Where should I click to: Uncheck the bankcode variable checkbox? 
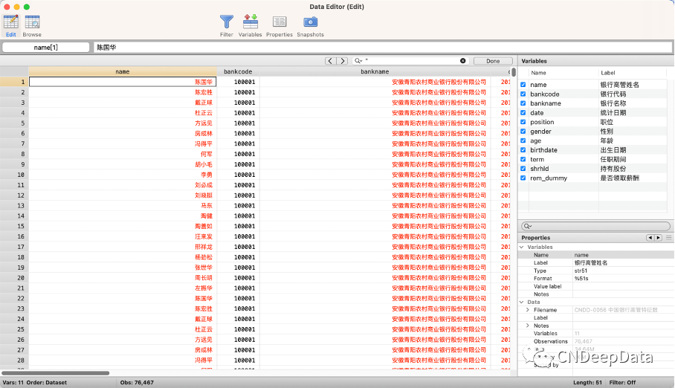(523, 94)
